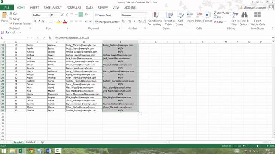Click the Name Box showing E2
275x154 pixels.
point(14,38)
